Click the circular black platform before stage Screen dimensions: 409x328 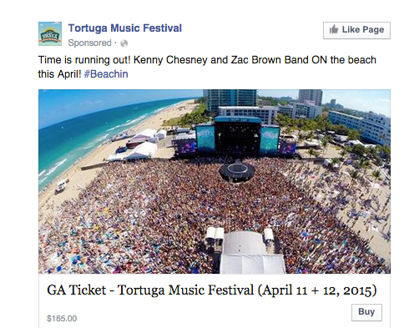click(237, 171)
